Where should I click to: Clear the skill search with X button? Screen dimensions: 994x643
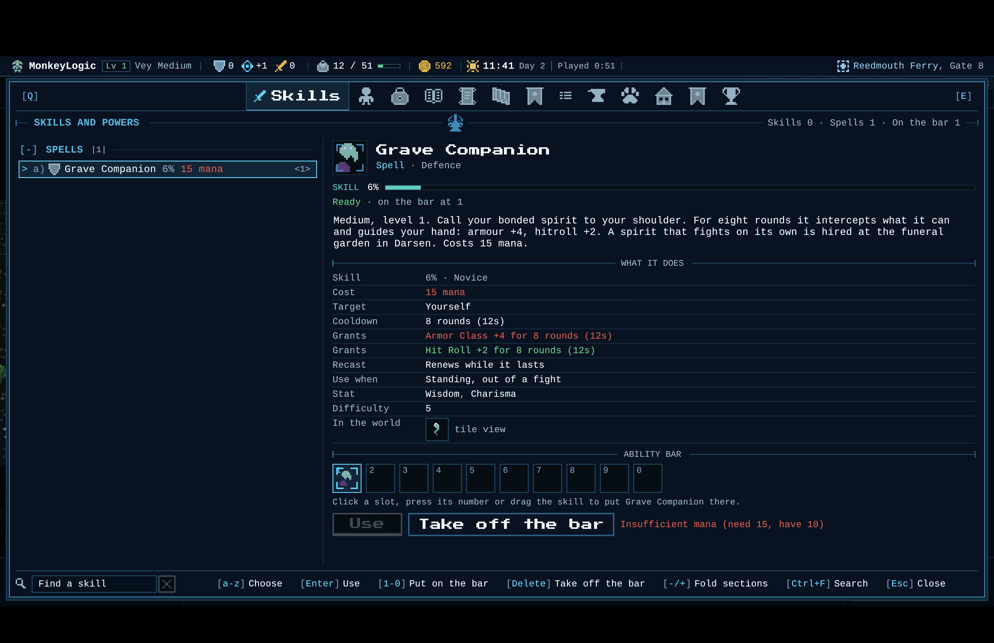tap(167, 583)
